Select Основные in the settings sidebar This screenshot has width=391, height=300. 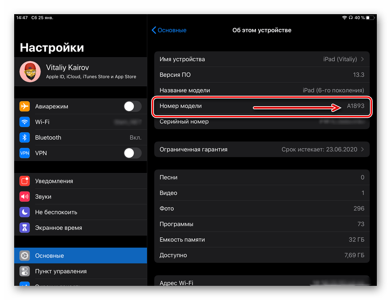click(81, 256)
